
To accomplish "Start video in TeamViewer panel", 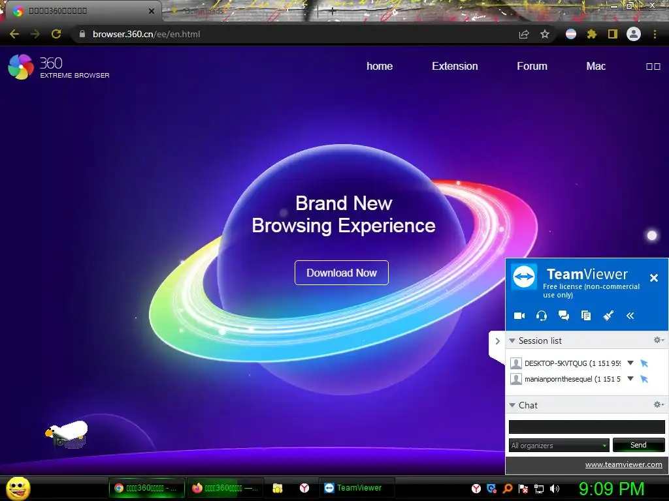I will click(519, 316).
